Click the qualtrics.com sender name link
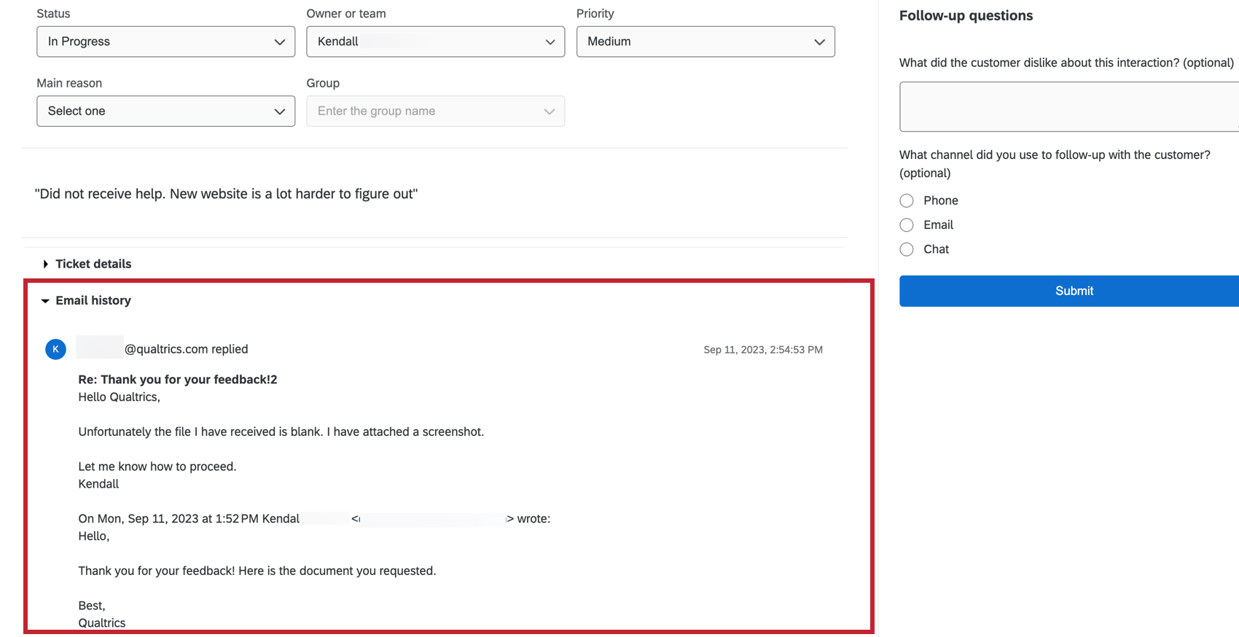Screen dimensions: 1239x637 162,349
